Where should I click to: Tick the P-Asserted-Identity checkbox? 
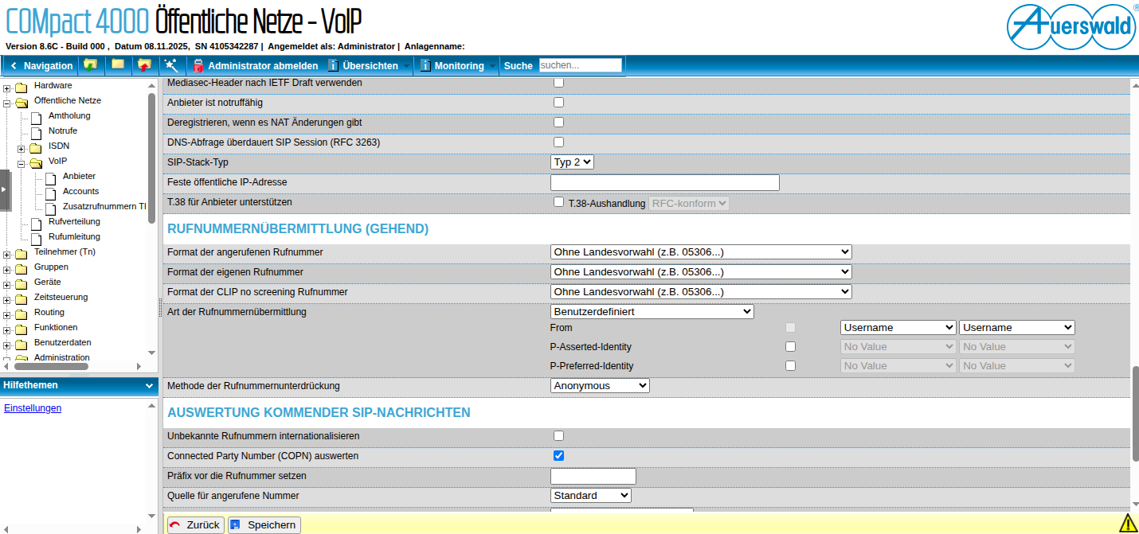click(x=790, y=347)
